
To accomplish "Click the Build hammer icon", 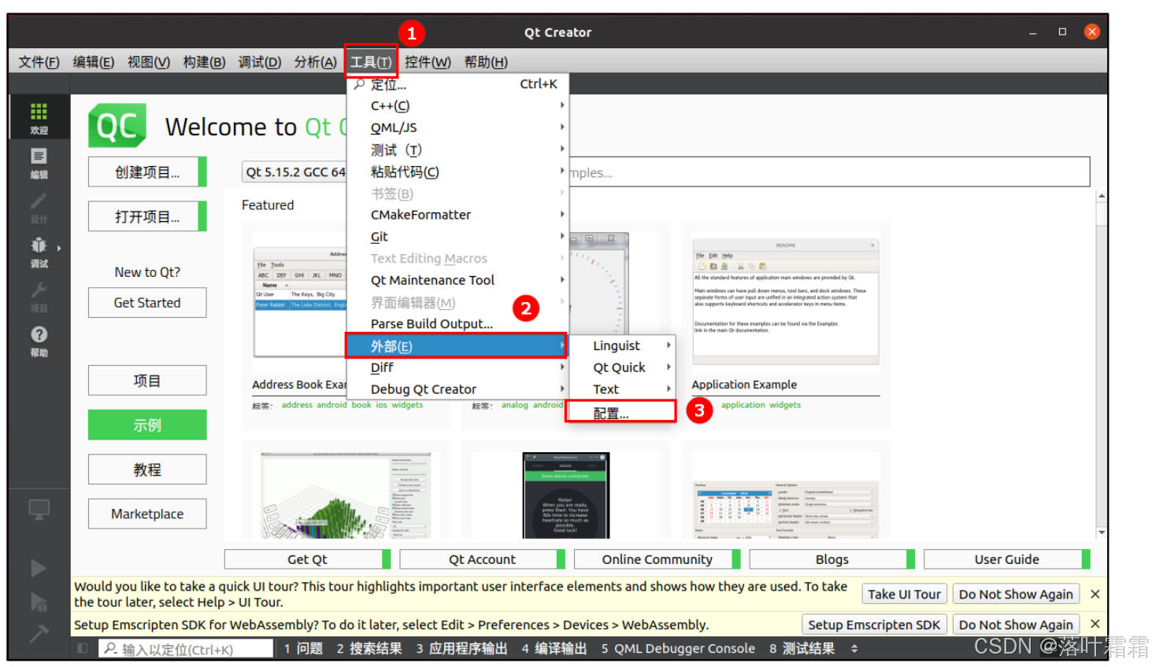I will 39,633.
